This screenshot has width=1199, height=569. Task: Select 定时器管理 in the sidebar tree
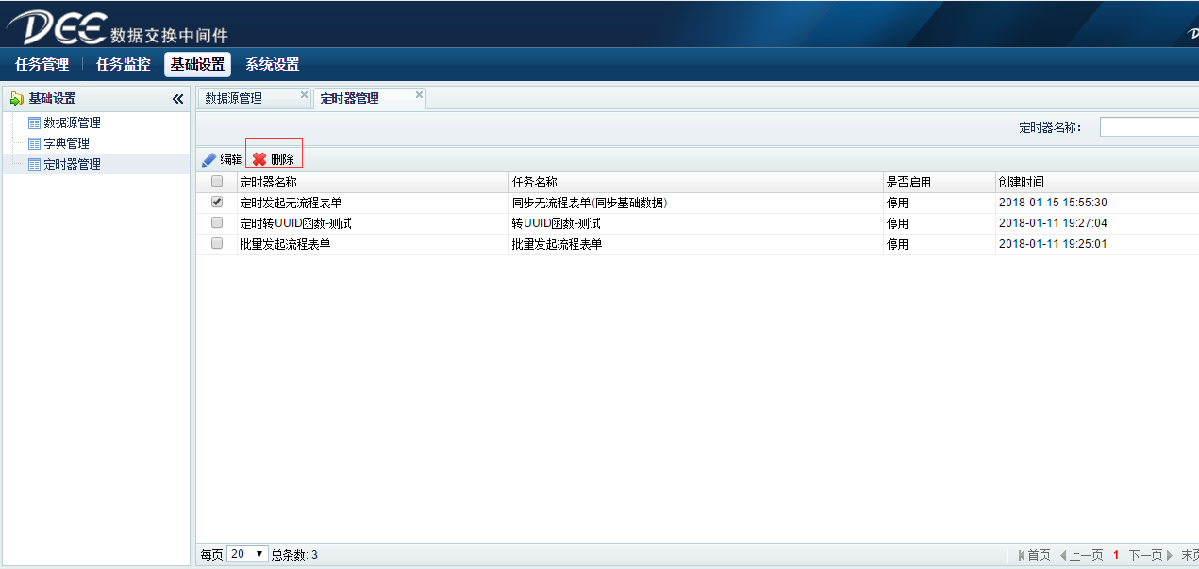72,164
